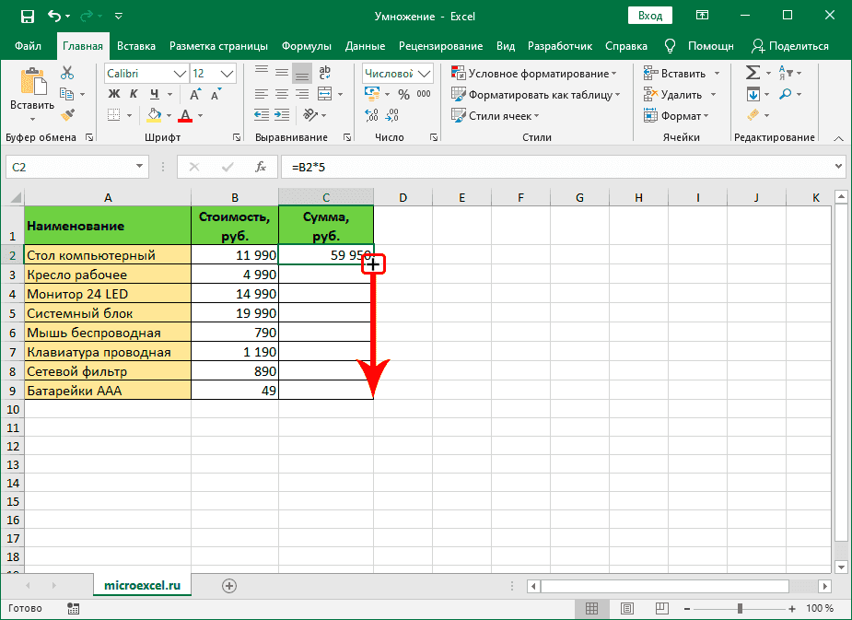Click the Save floppy disk icon

tap(27, 17)
